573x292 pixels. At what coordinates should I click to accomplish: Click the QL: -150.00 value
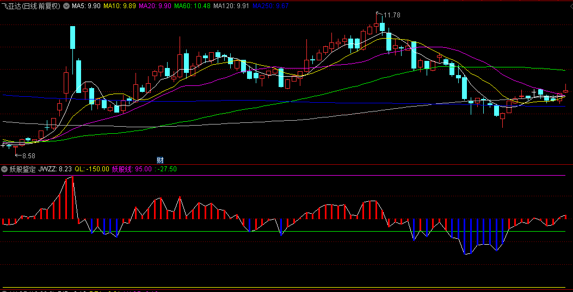tap(92, 169)
